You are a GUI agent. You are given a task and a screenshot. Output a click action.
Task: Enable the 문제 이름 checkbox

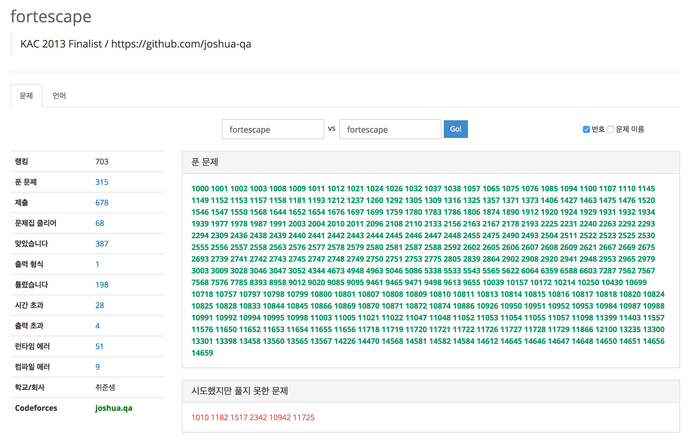(611, 129)
